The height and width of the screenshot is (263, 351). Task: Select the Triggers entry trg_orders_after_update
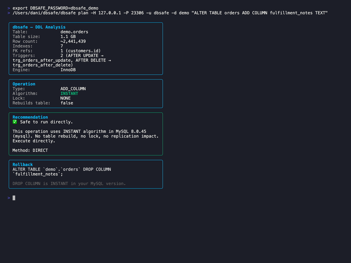[42, 60]
